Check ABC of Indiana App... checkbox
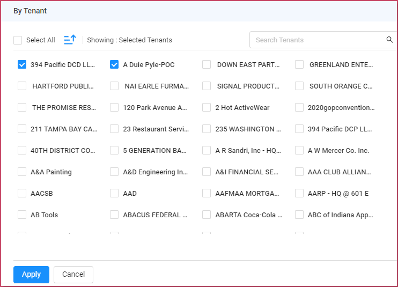398x287 pixels. pyautogui.click(x=299, y=215)
